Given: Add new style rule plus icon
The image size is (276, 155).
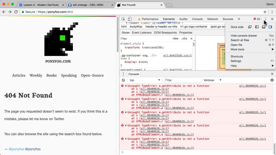Looking at the screenshot, I should (x=191, y=38).
